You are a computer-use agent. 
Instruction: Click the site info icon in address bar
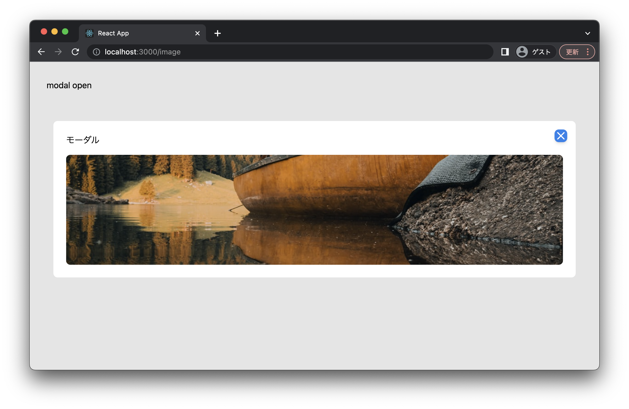pos(96,52)
